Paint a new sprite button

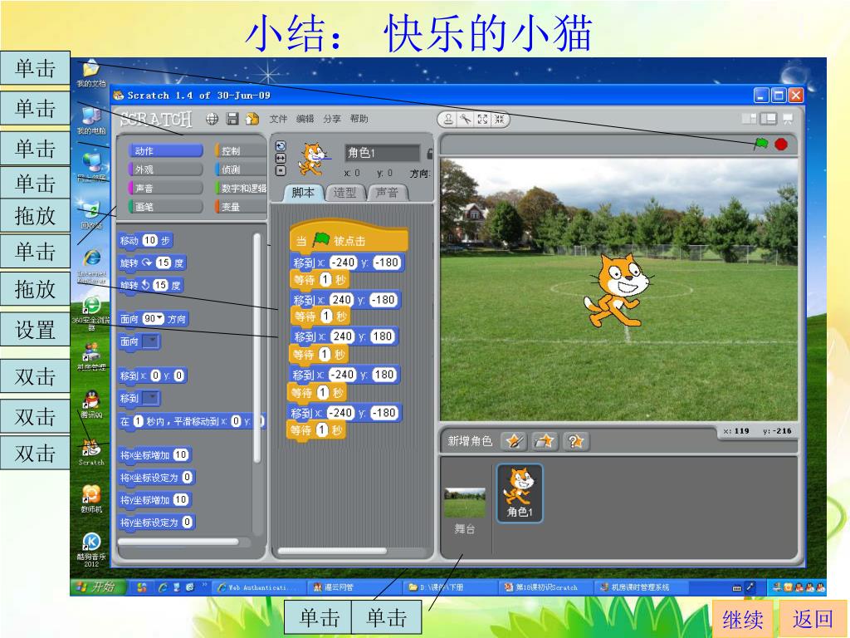click(x=513, y=441)
